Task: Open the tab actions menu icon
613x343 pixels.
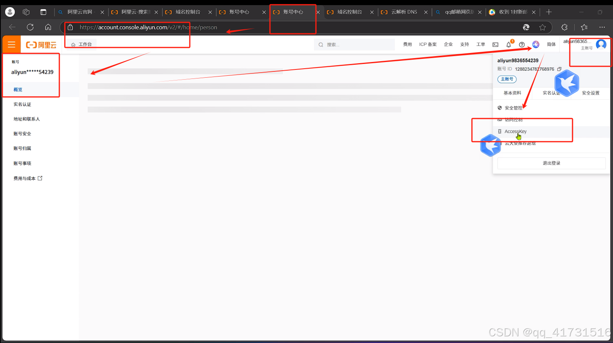Action: 43,12
